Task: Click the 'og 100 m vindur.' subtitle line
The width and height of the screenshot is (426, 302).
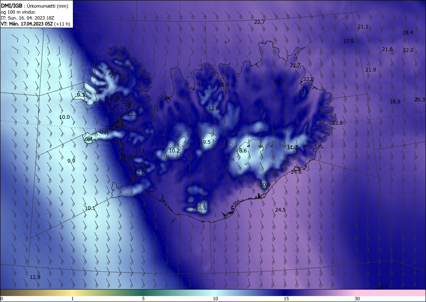Action: click(18, 12)
